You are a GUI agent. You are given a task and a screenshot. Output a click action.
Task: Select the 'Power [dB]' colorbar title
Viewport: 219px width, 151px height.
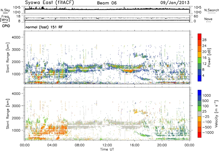(209, 58)
